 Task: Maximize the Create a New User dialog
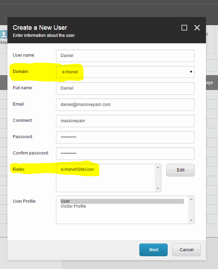coord(184,28)
